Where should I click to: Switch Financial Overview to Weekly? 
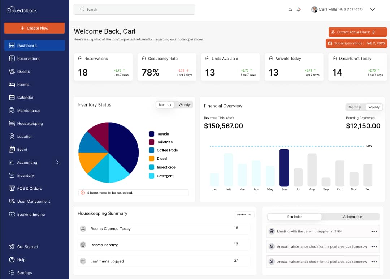(x=374, y=107)
